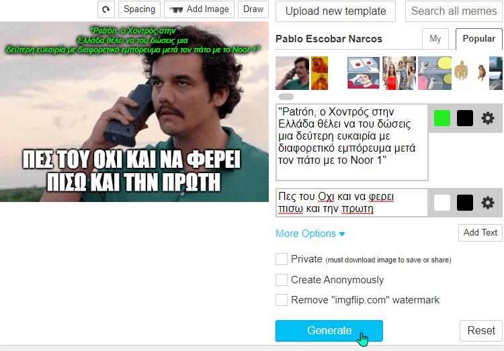The image size is (504, 351).
Task: Select Distracted Boyfriend template thumbnail
Action: click(399, 73)
